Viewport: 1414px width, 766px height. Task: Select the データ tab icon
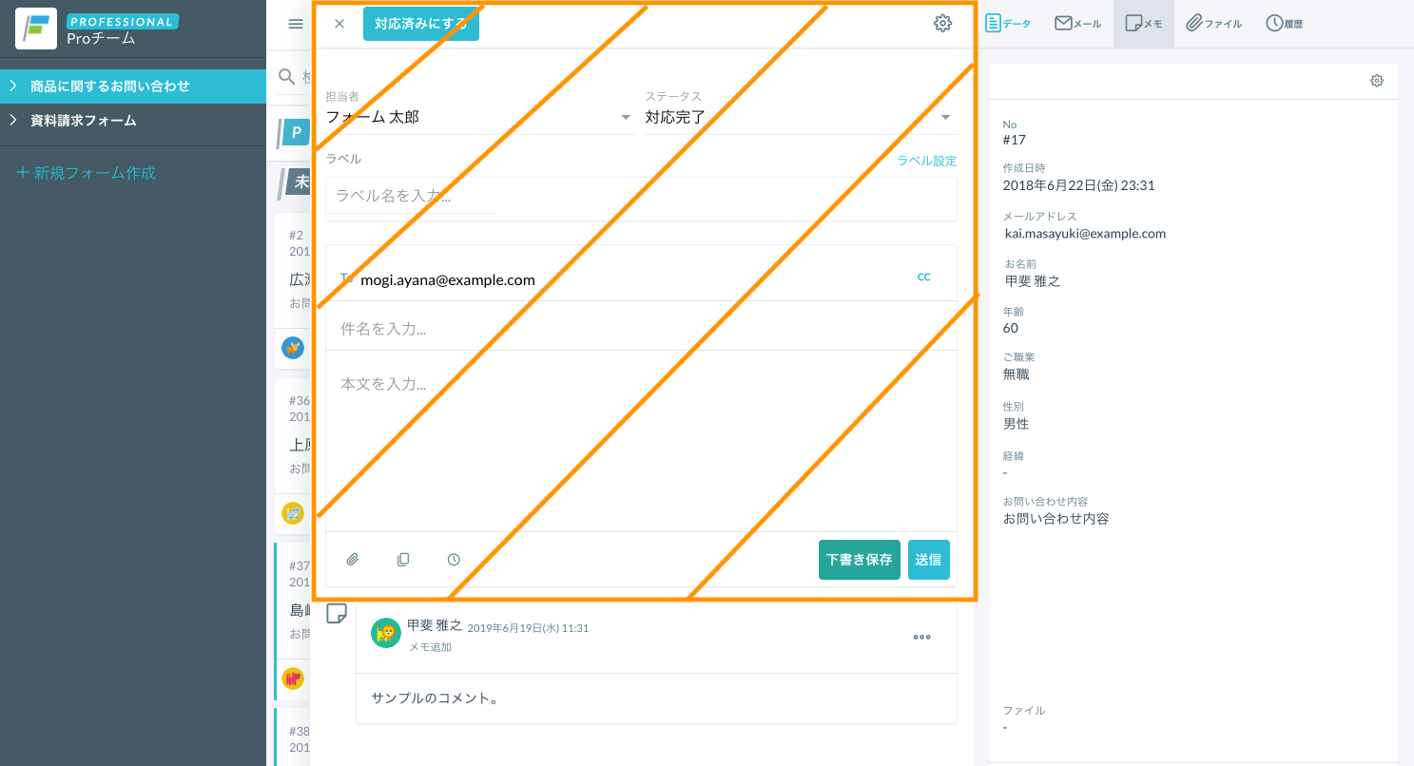tap(1008, 23)
